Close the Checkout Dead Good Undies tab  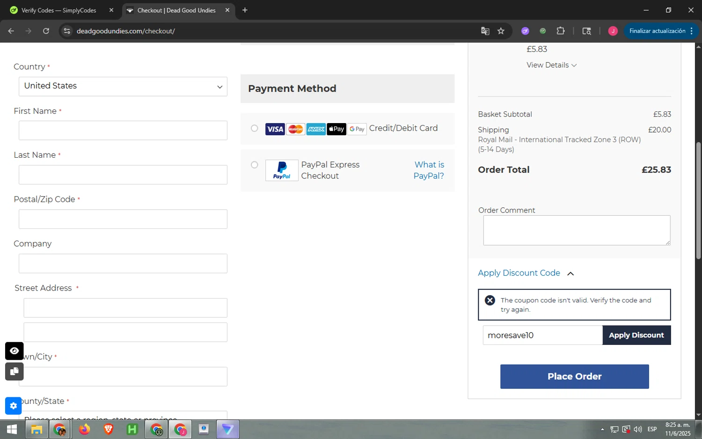pyautogui.click(x=227, y=10)
